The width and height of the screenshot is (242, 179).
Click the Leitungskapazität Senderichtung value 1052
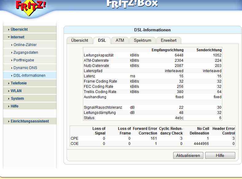point(217,55)
